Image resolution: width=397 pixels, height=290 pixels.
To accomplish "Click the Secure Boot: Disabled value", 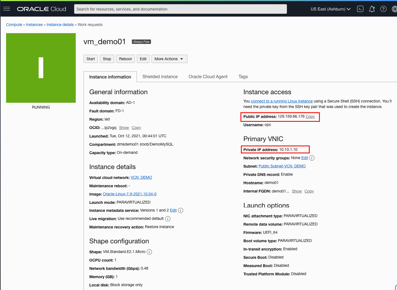I will 276,257.
